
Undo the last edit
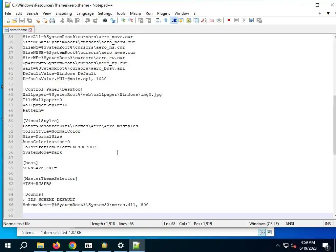pos(87,20)
